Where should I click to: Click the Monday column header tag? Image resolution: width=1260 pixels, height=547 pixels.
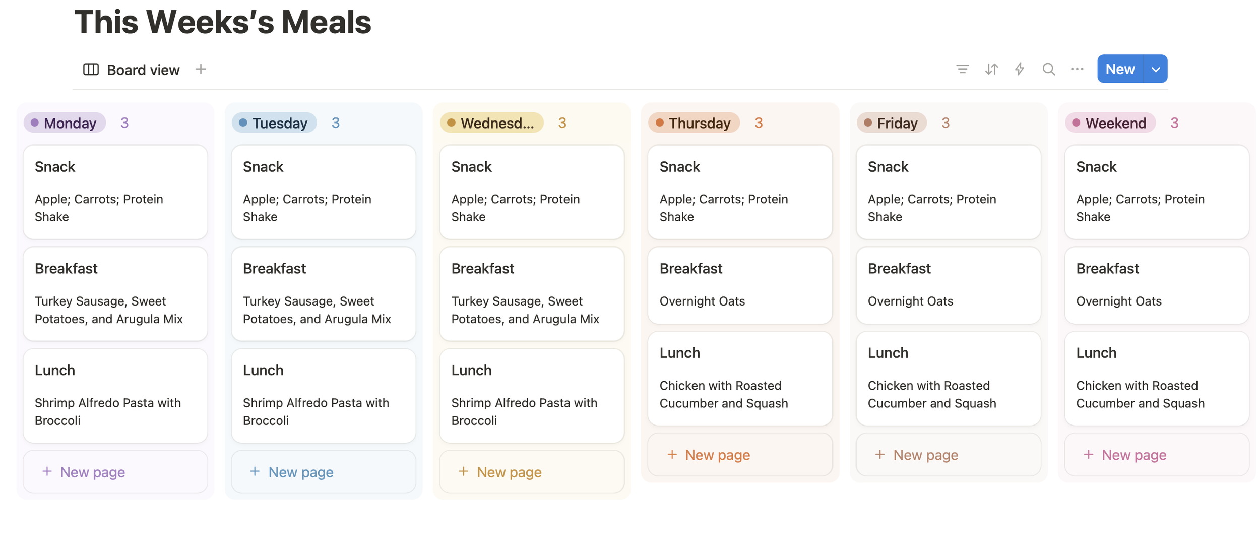65,123
